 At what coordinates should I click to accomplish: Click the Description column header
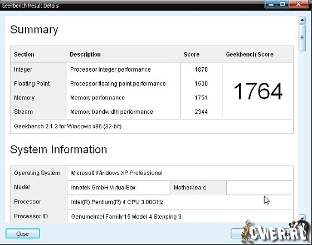click(x=85, y=54)
